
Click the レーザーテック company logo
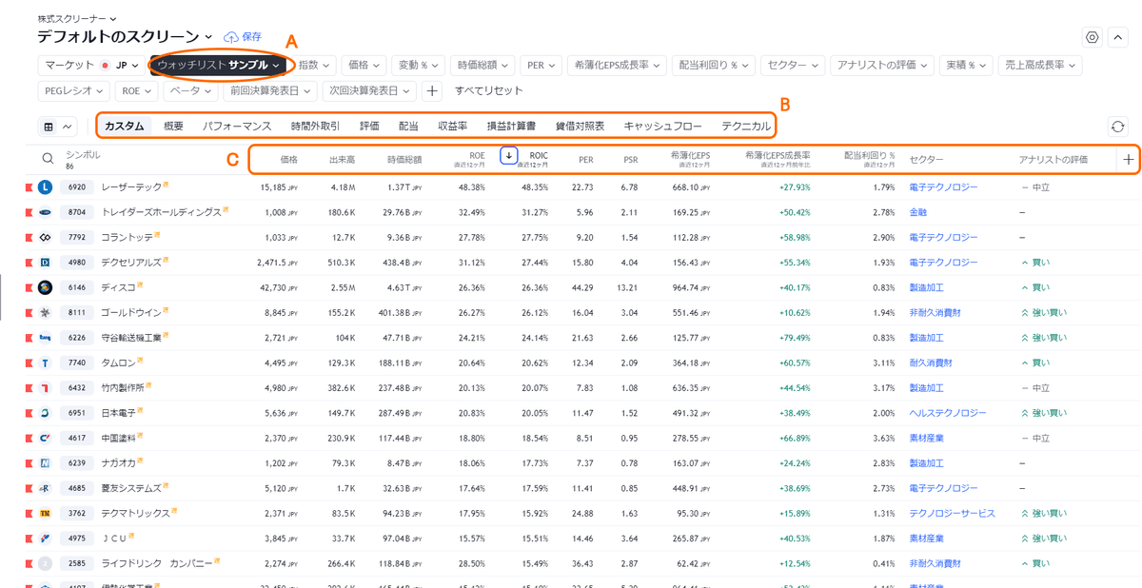pyautogui.click(x=45, y=187)
